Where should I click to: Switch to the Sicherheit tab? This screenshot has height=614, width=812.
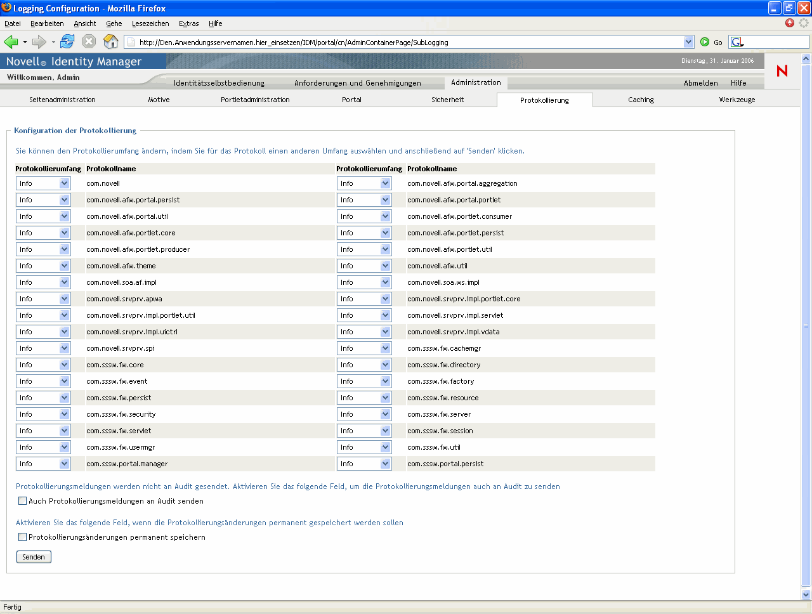pyautogui.click(x=448, y=100)
